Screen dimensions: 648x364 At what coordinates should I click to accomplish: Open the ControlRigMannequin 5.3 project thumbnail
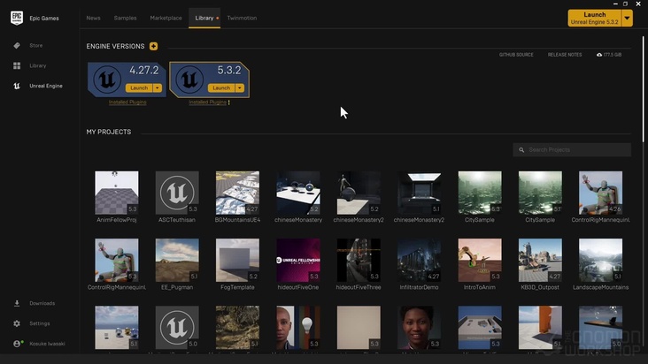117,260
